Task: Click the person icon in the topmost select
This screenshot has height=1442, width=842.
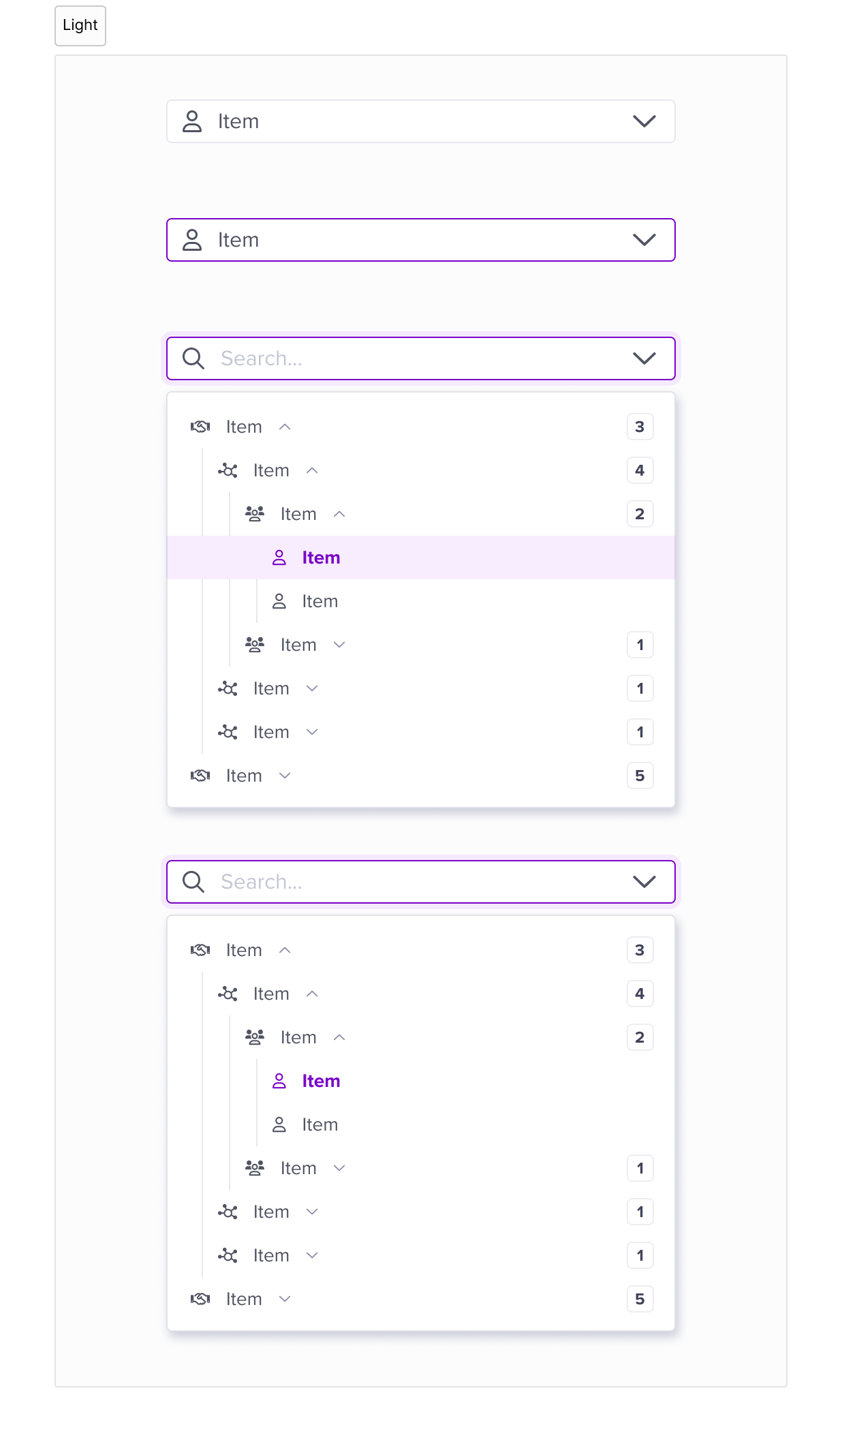Action: tap(192, 121)
